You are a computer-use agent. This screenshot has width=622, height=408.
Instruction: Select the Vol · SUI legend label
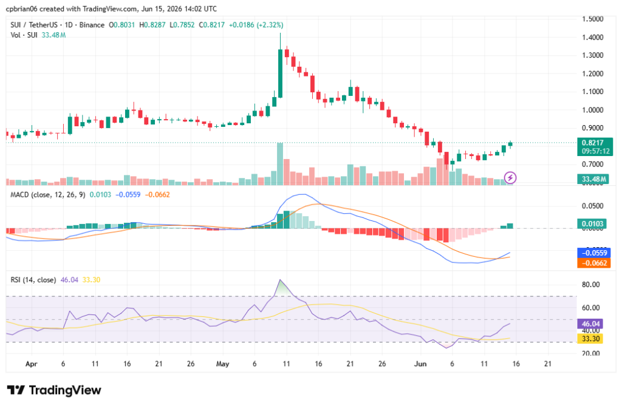tap(24, 35)
